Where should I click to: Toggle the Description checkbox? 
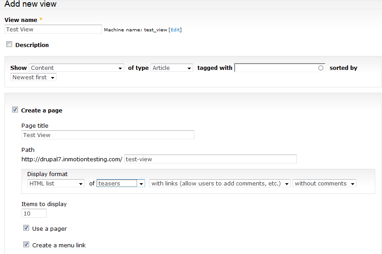click(x=9, y=44)
